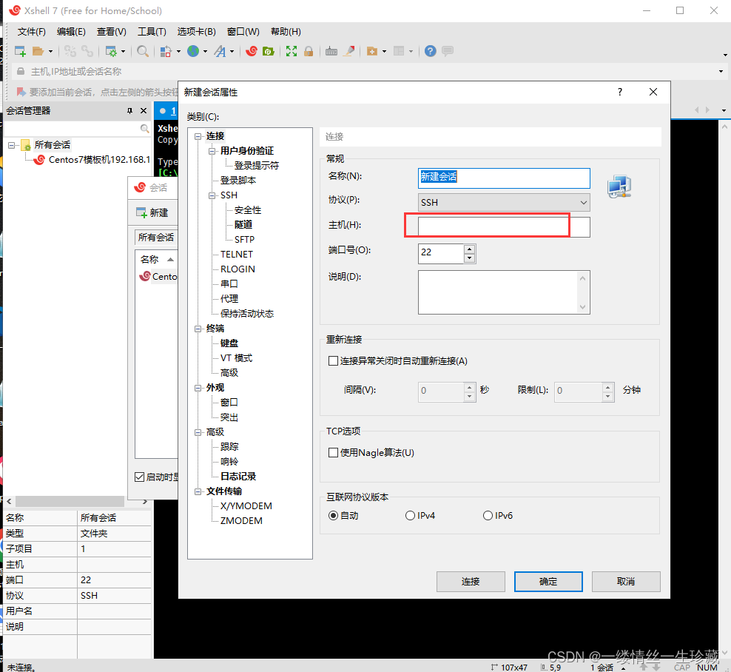
Task: Click the folder with plus toolbar icon
Action: [372, 51]
